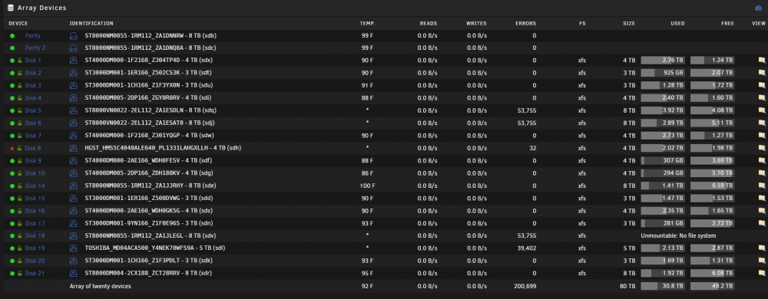
Task: Click Disk 2 used space bar 925 GB
Action: point(664,73)
